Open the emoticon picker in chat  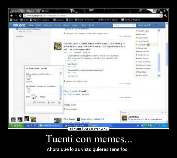point(59,102)
